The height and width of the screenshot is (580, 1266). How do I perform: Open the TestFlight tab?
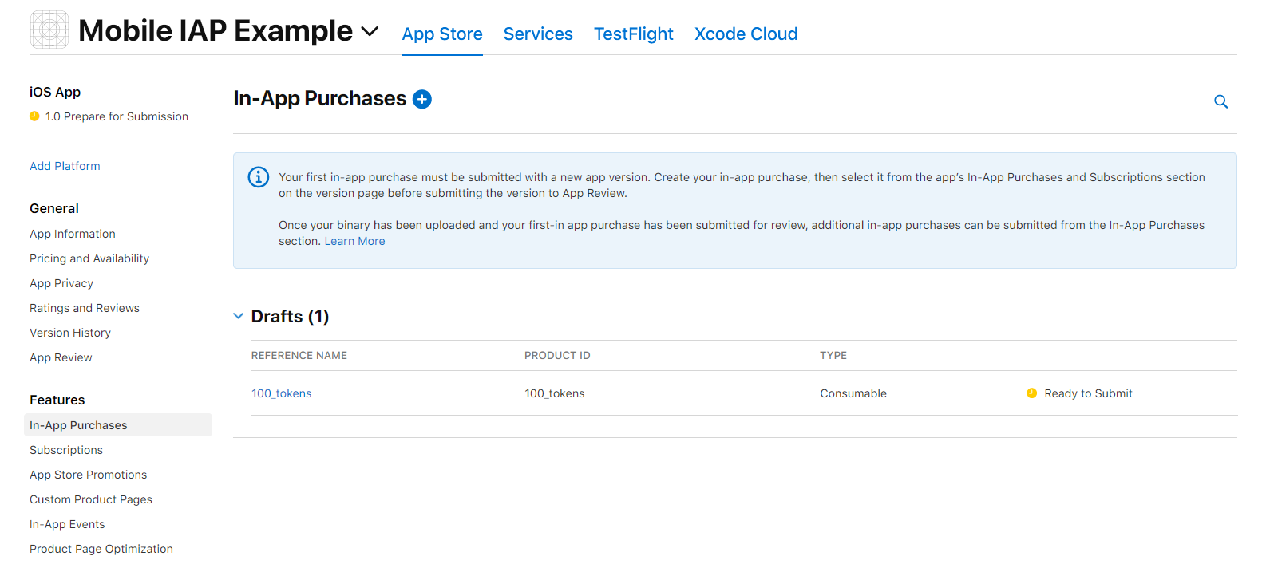[634, 34]
